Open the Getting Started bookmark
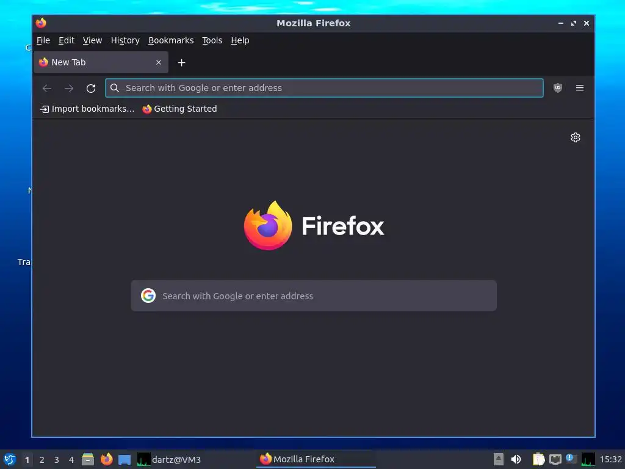Viewport: 625px width, 469px height. coord(180,109)
